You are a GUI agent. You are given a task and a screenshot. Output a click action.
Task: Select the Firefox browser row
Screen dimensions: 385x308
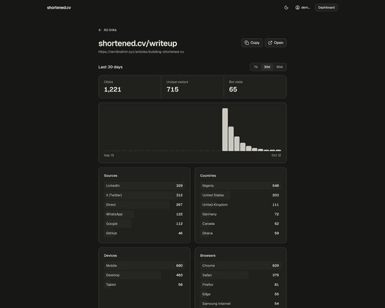click(x=241, y=284)
